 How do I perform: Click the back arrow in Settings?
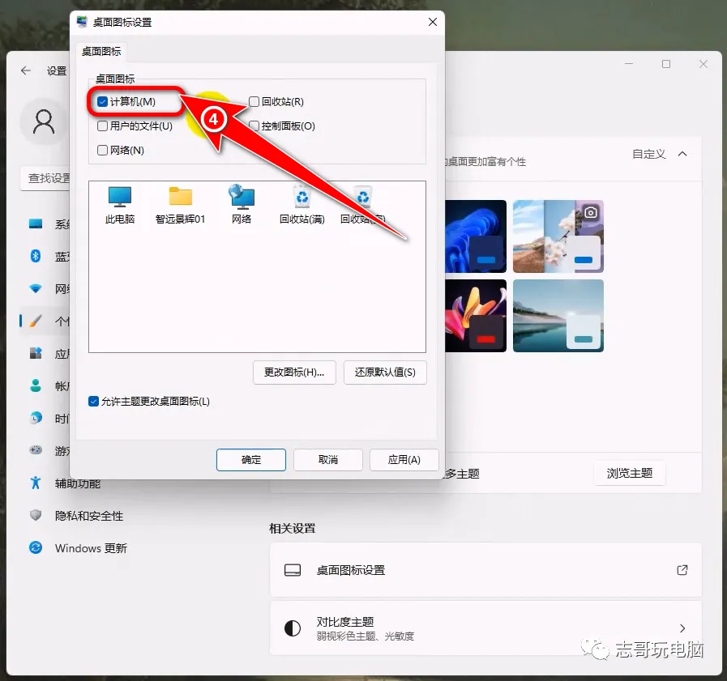26,70
